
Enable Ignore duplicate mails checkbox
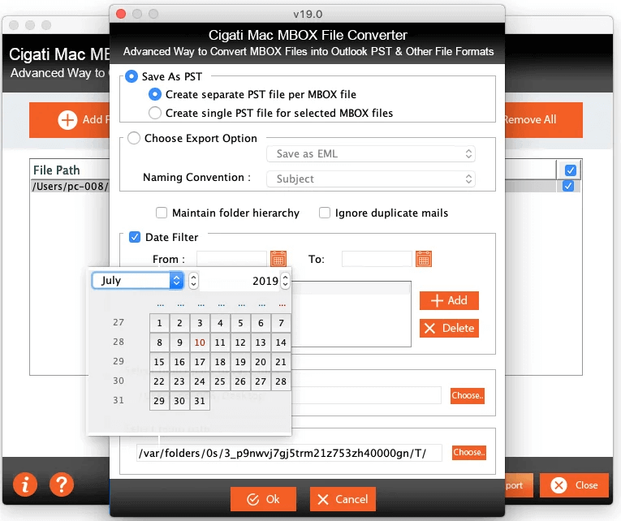click(325, 213)
